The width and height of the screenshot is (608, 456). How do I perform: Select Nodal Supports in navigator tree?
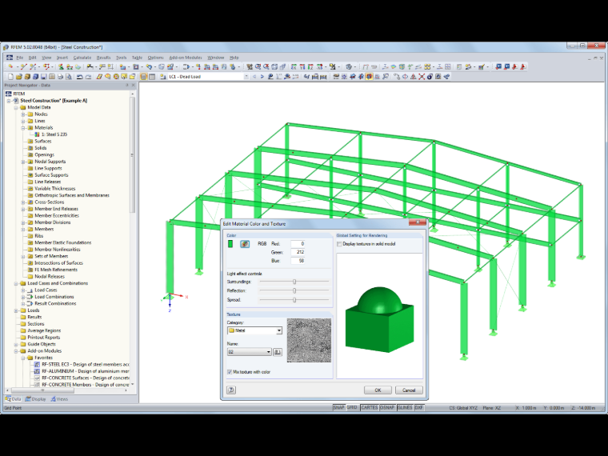50,162
